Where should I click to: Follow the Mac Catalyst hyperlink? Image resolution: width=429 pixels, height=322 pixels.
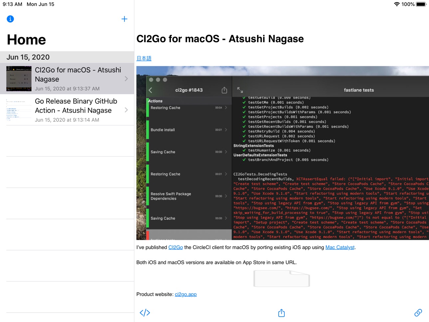340,247
